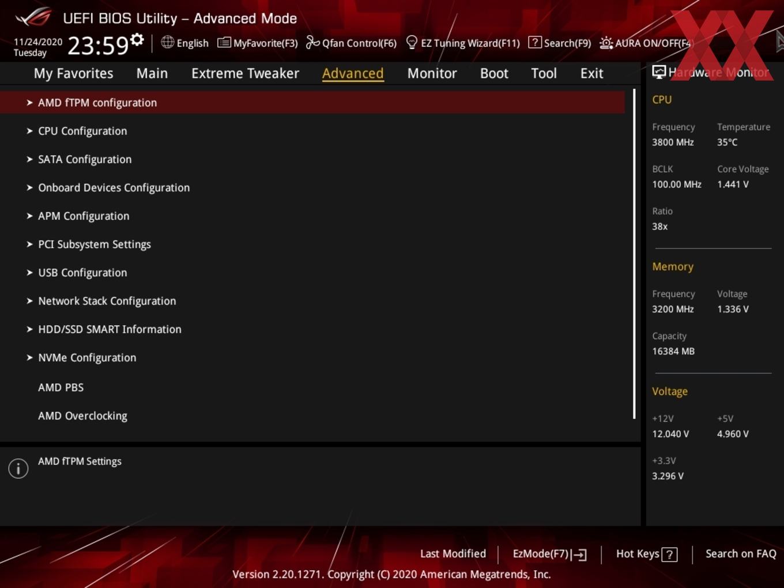Click the globe language icon

pos(167,42)
